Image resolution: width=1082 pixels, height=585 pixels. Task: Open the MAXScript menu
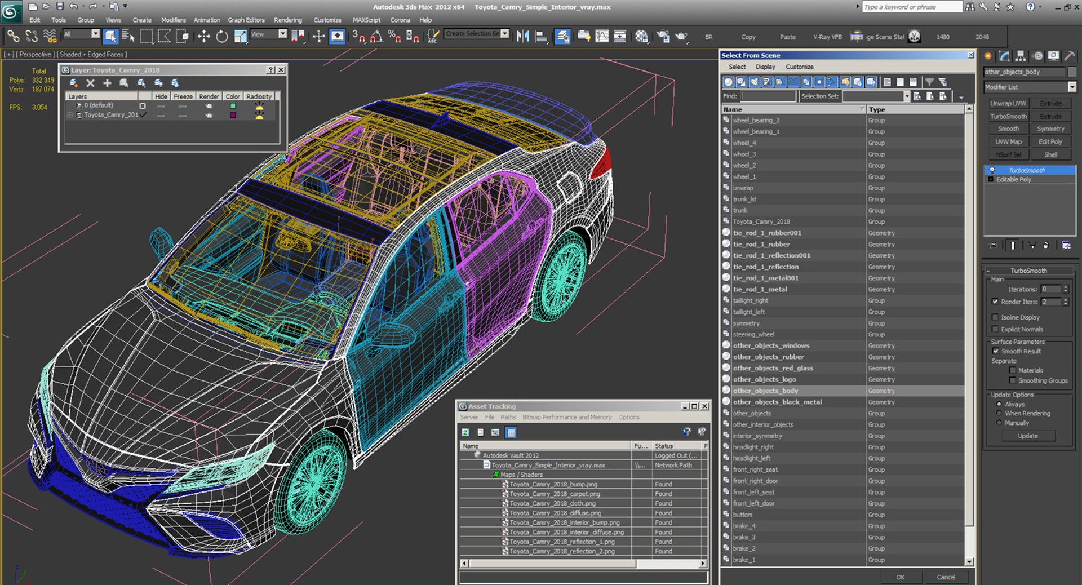pos(366,20)
